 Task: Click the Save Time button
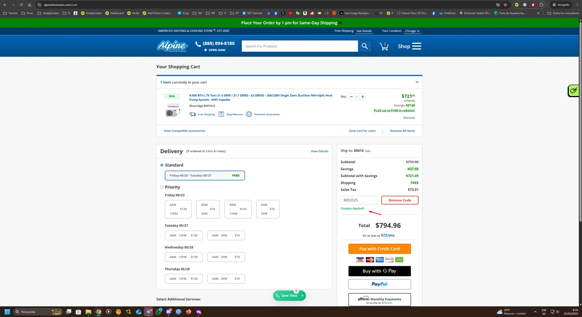(289, 296)
